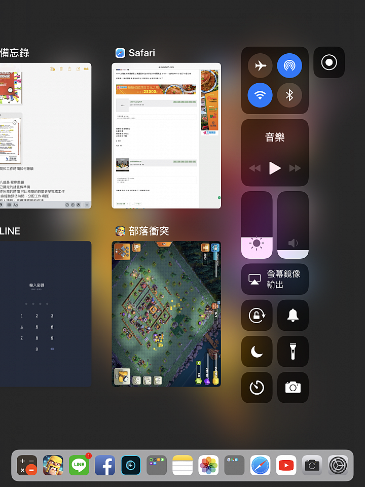365x487 pixels.
Task: Open Calculator from the dock
Action: pos(27,465)
